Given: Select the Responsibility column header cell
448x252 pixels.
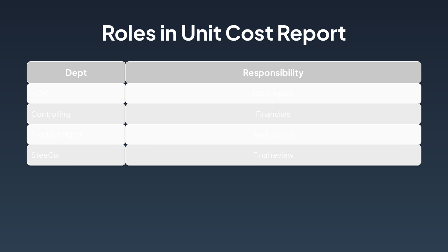Looking at the screenshot, I should click(273, 72).
